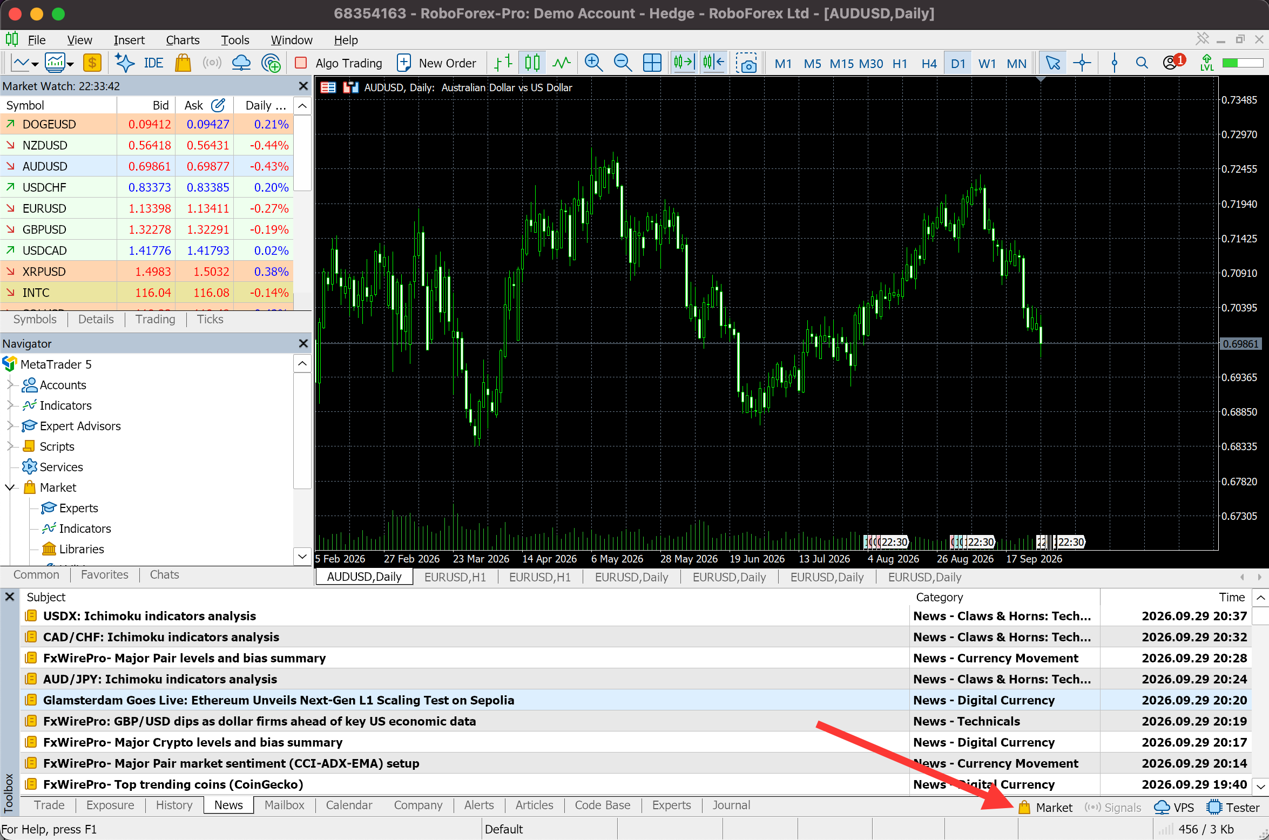Open the Favorites tab in Navigator

(104, 574)
